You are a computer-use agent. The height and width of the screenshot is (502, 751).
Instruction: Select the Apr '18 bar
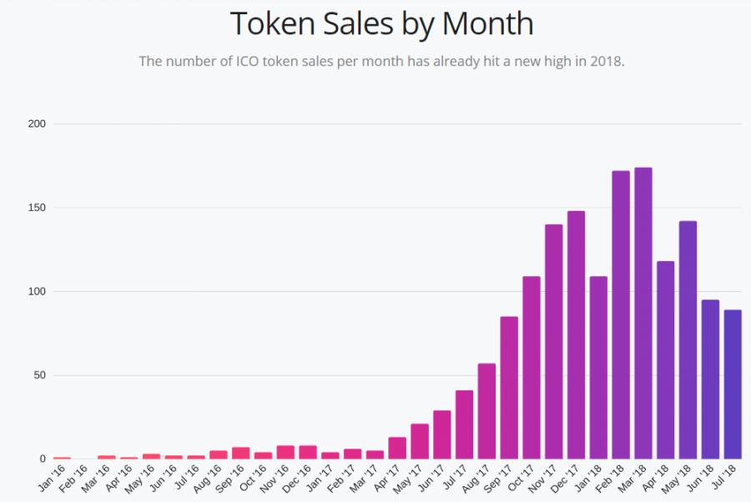tap(666, 360)
